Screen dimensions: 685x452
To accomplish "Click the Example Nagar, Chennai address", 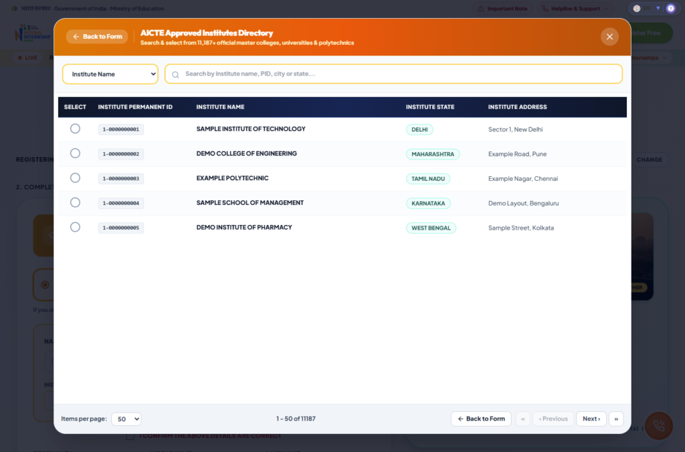I will click(523, 178).
